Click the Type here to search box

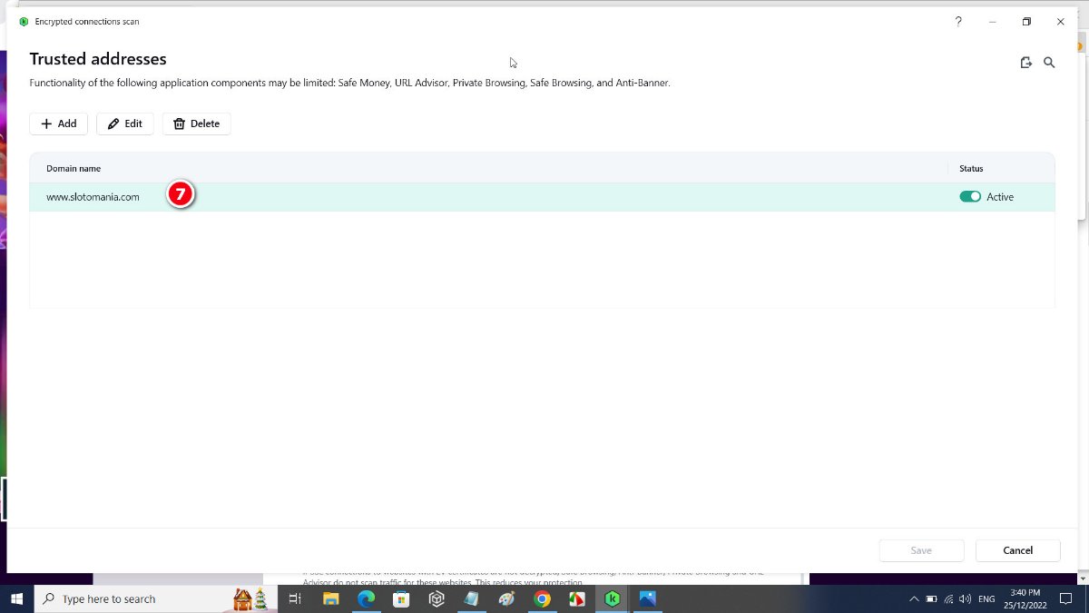coord(155,598)
